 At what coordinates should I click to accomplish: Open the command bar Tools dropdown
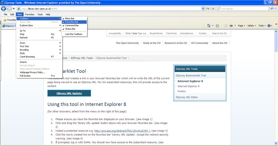click(x=262, y=26)
